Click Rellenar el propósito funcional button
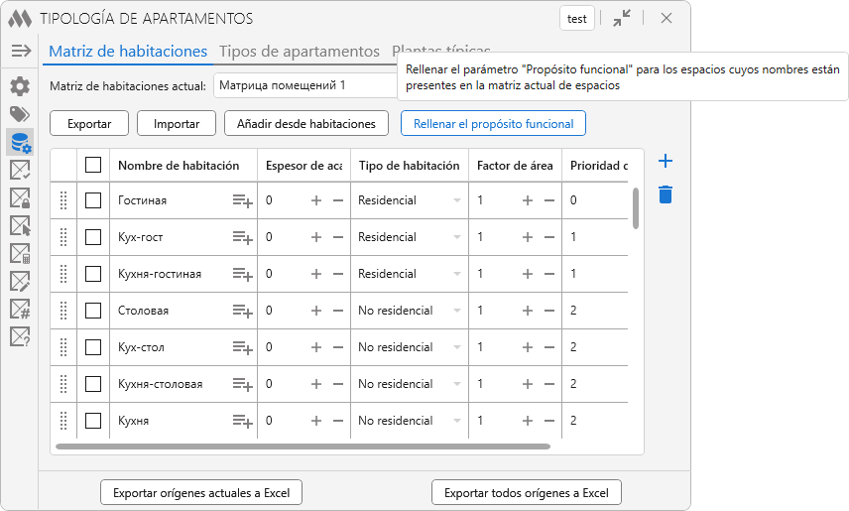The image size is (849, 511). point(493,124)
